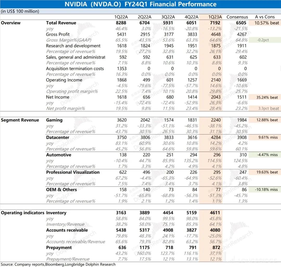Screen dimensions: 281x267
Task: Click the Accounts receivable label
Action: click(x=67, y=230)
